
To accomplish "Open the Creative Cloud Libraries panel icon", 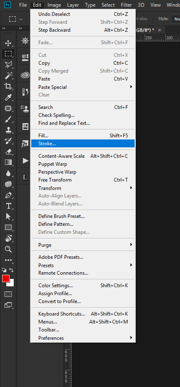I will (25, 75).
